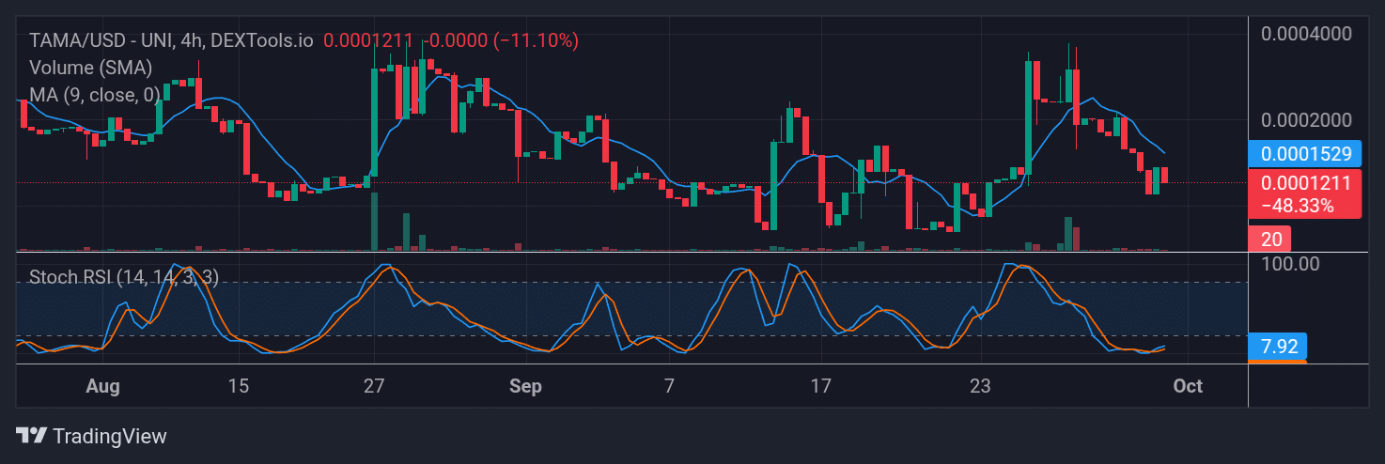Select the Sep date on time axis
The width and height of the screenshot is (1385, 464).
pyautogui.click(x=524, y=386)
